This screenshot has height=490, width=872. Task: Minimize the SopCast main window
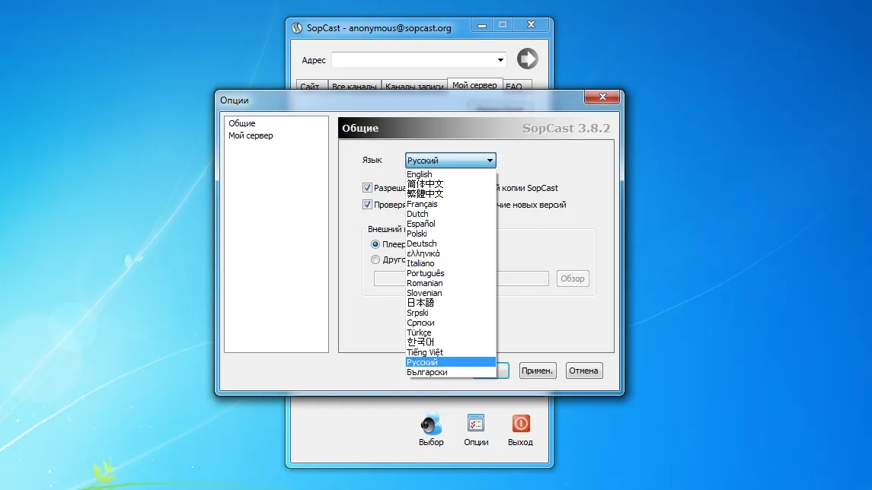(481, 25)
